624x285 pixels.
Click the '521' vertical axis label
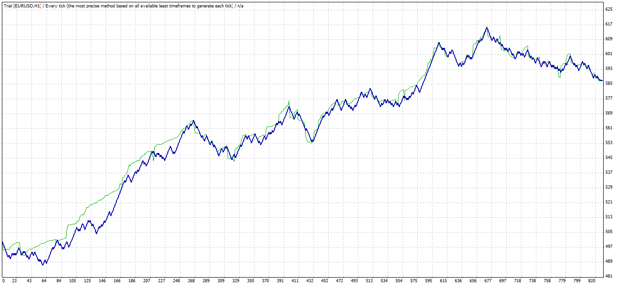coord(609,202)
